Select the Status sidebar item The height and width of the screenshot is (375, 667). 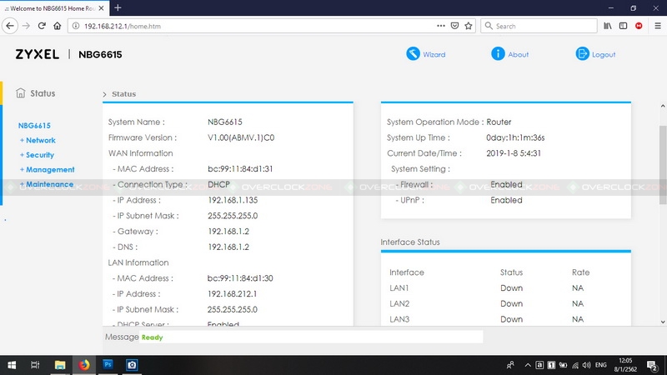[x=36, y=93]
